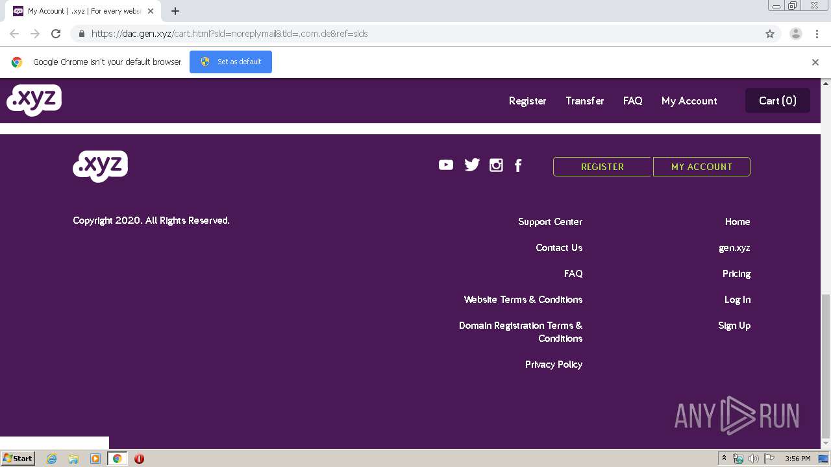This screenshot has width=831, height=467.
Task: Close the My Account browser tab
Action: point(151,11)
